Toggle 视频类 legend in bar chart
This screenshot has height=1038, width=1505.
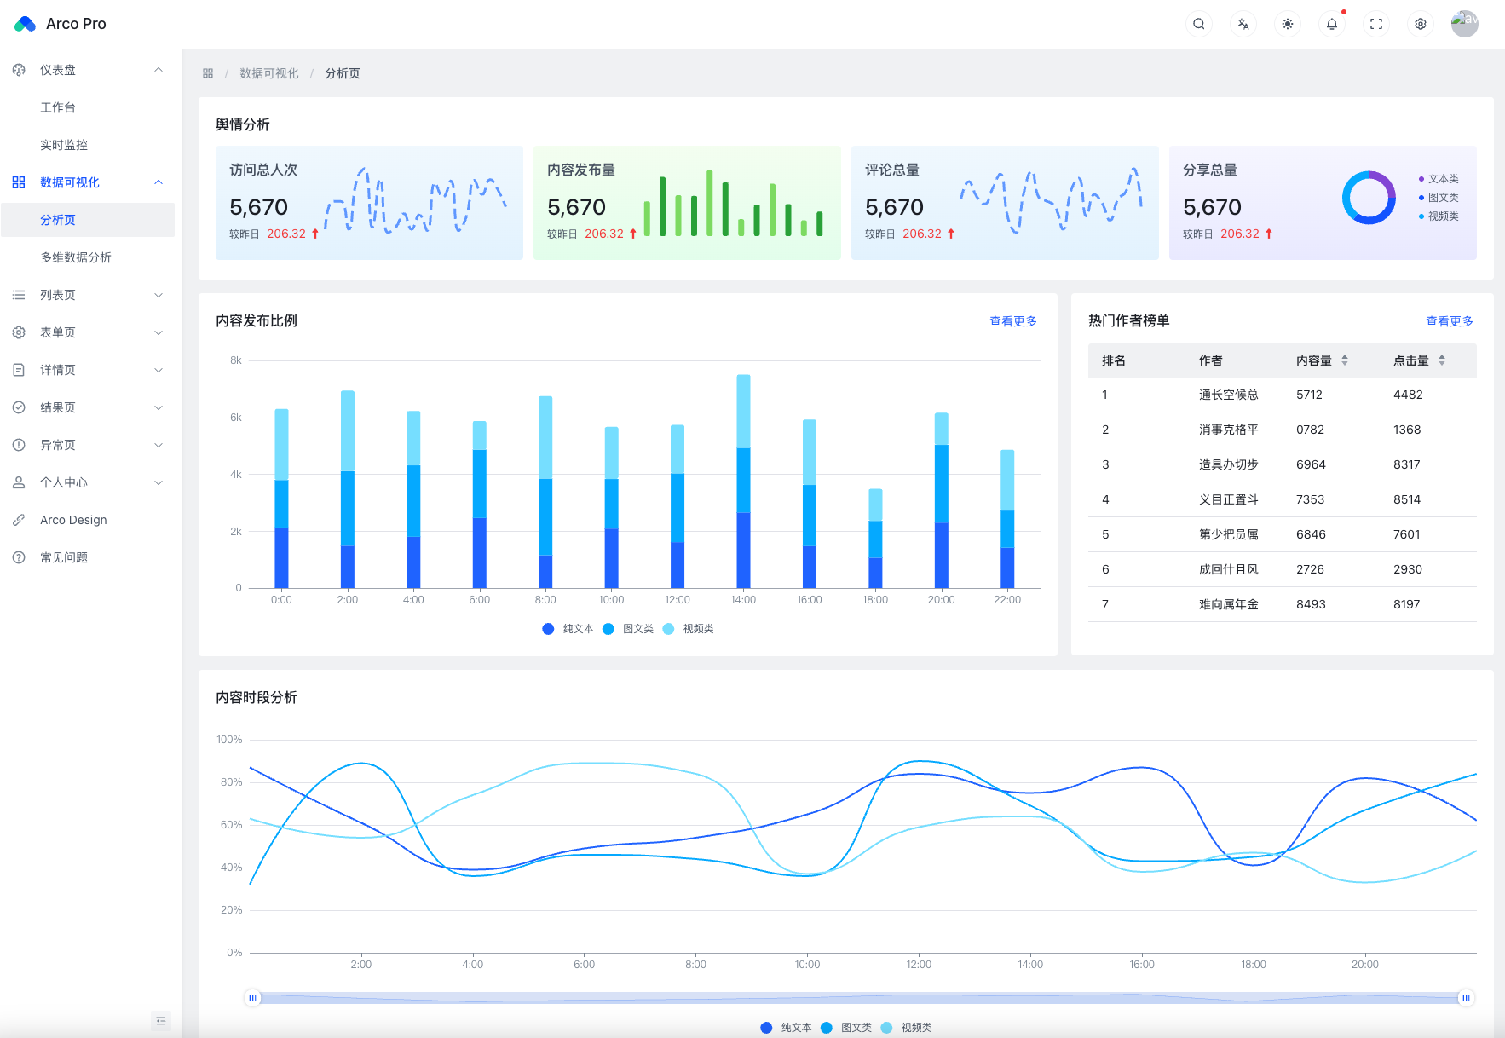(689, 629)
